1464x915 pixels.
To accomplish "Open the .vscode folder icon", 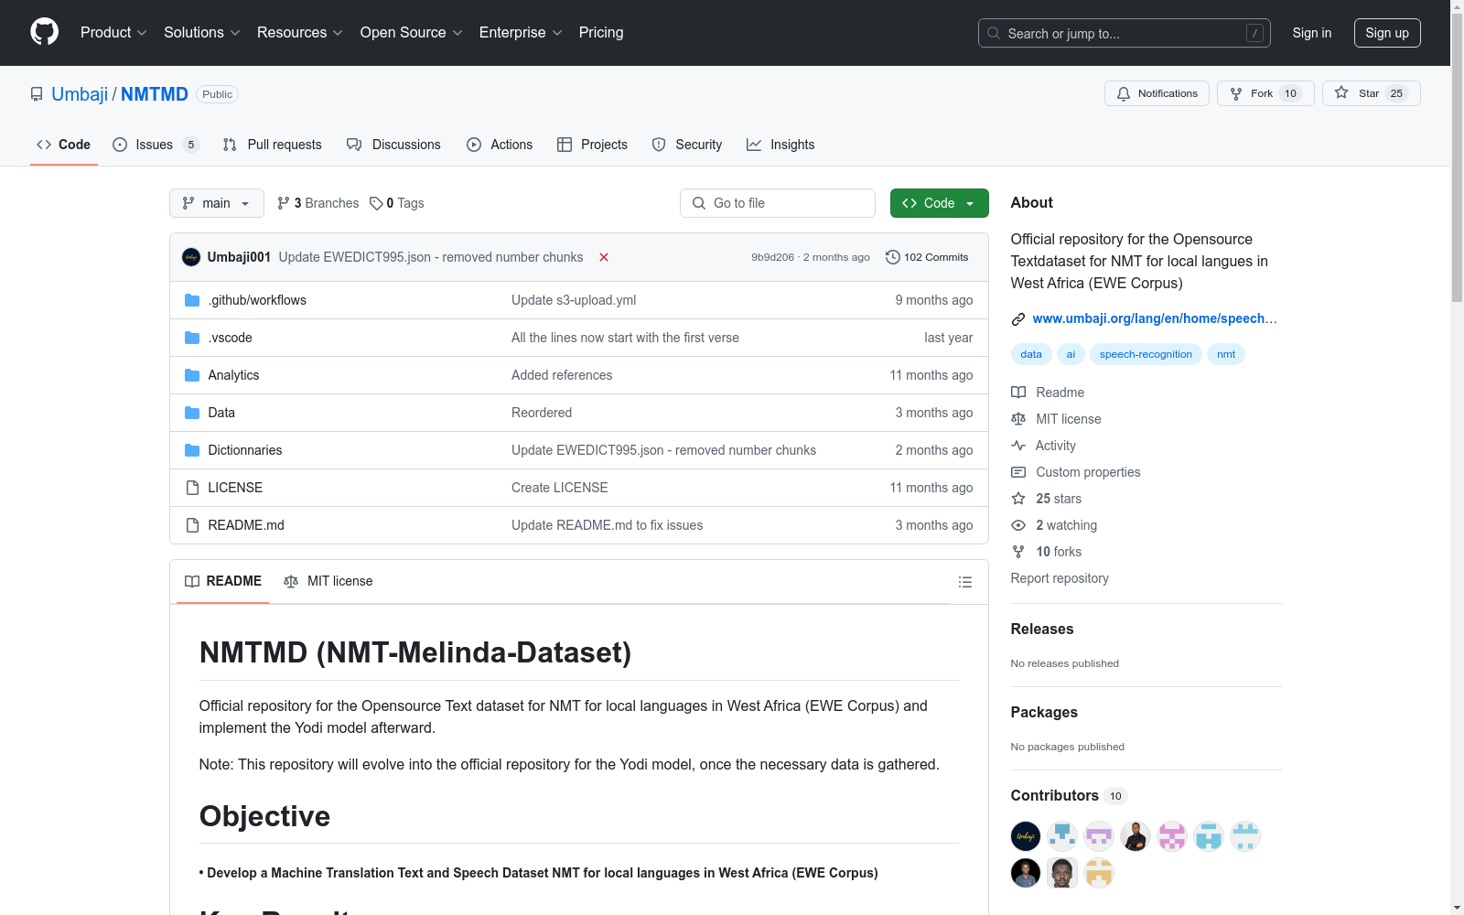I will (x=192, y=338).
